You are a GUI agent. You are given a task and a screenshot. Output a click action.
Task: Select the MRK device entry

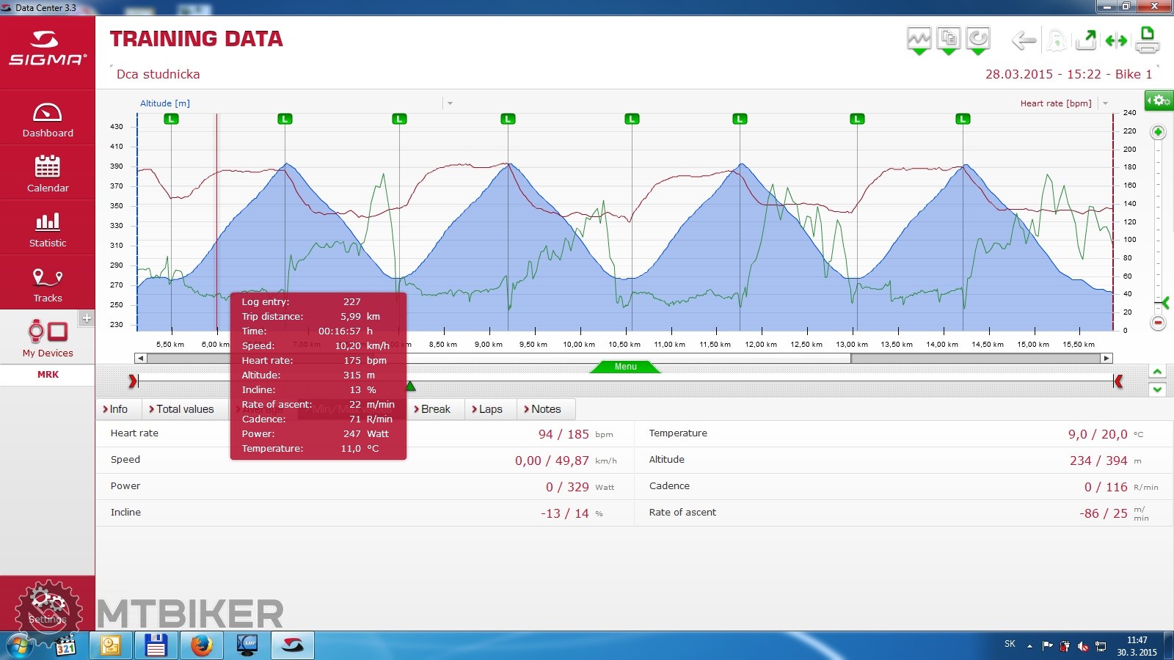click(x=48, y=374)
